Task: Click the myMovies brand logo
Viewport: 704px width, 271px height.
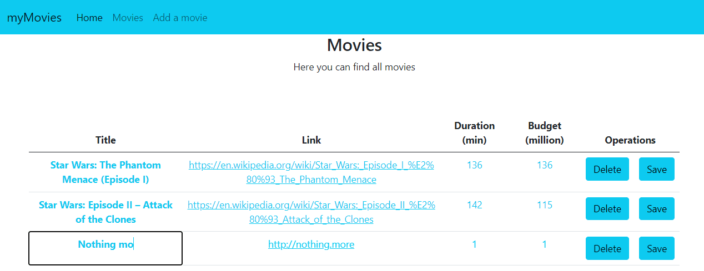Action: (x=34, y=18)
